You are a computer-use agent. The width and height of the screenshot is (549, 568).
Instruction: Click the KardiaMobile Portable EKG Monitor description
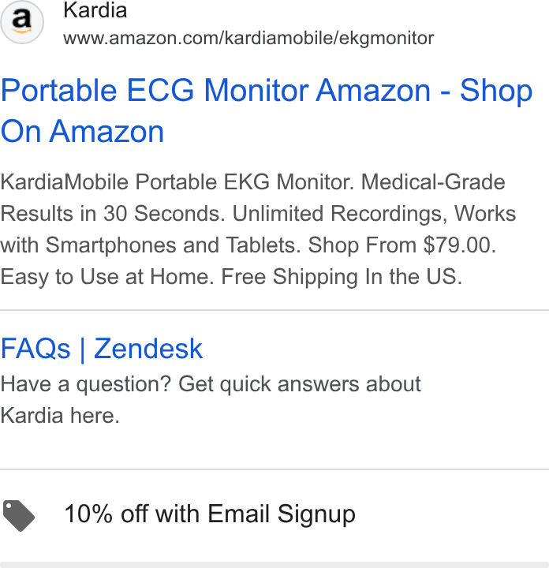[x=258, y=230]
